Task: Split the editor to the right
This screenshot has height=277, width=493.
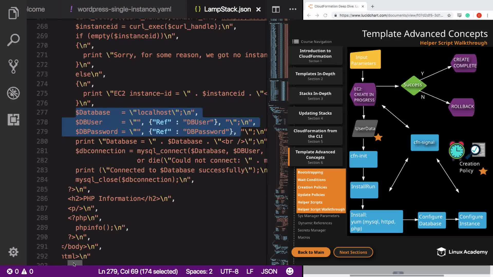Action: point(276,9)
